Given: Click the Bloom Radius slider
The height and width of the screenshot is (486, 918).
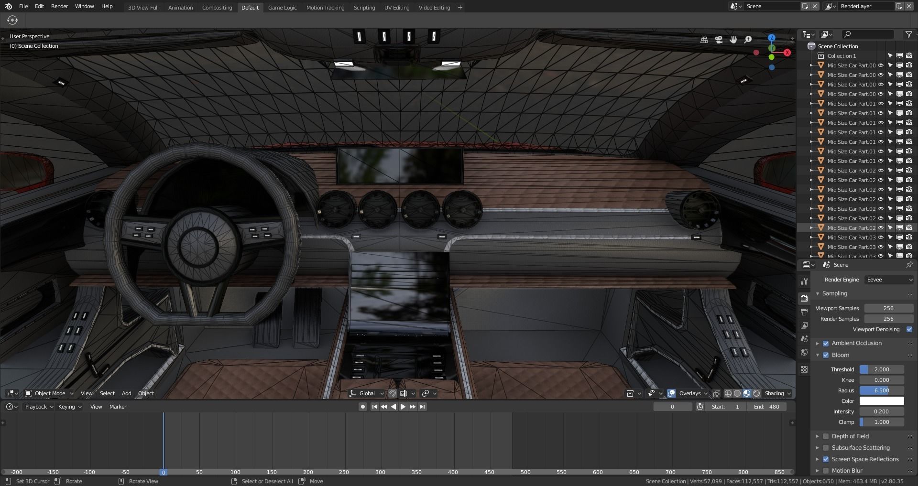Looking at the screenshot, I should 882,390.
